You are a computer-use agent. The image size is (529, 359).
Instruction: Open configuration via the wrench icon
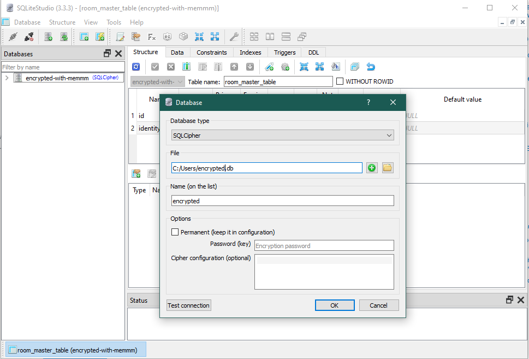pos(233,37)
